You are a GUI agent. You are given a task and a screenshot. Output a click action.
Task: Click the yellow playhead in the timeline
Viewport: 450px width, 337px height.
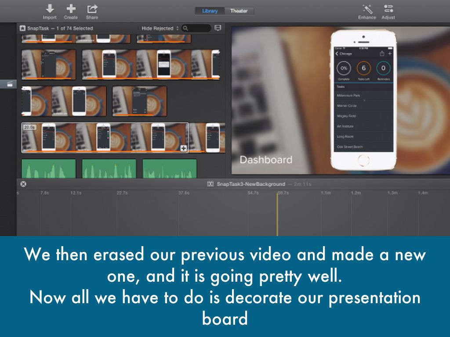click(x=277, y=215)
